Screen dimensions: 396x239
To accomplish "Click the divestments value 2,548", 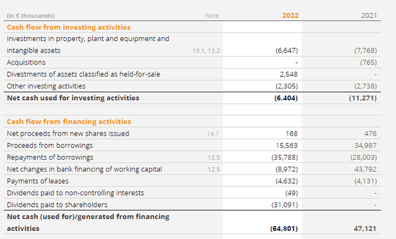I will pyautogui.click(x=289, y=74).
